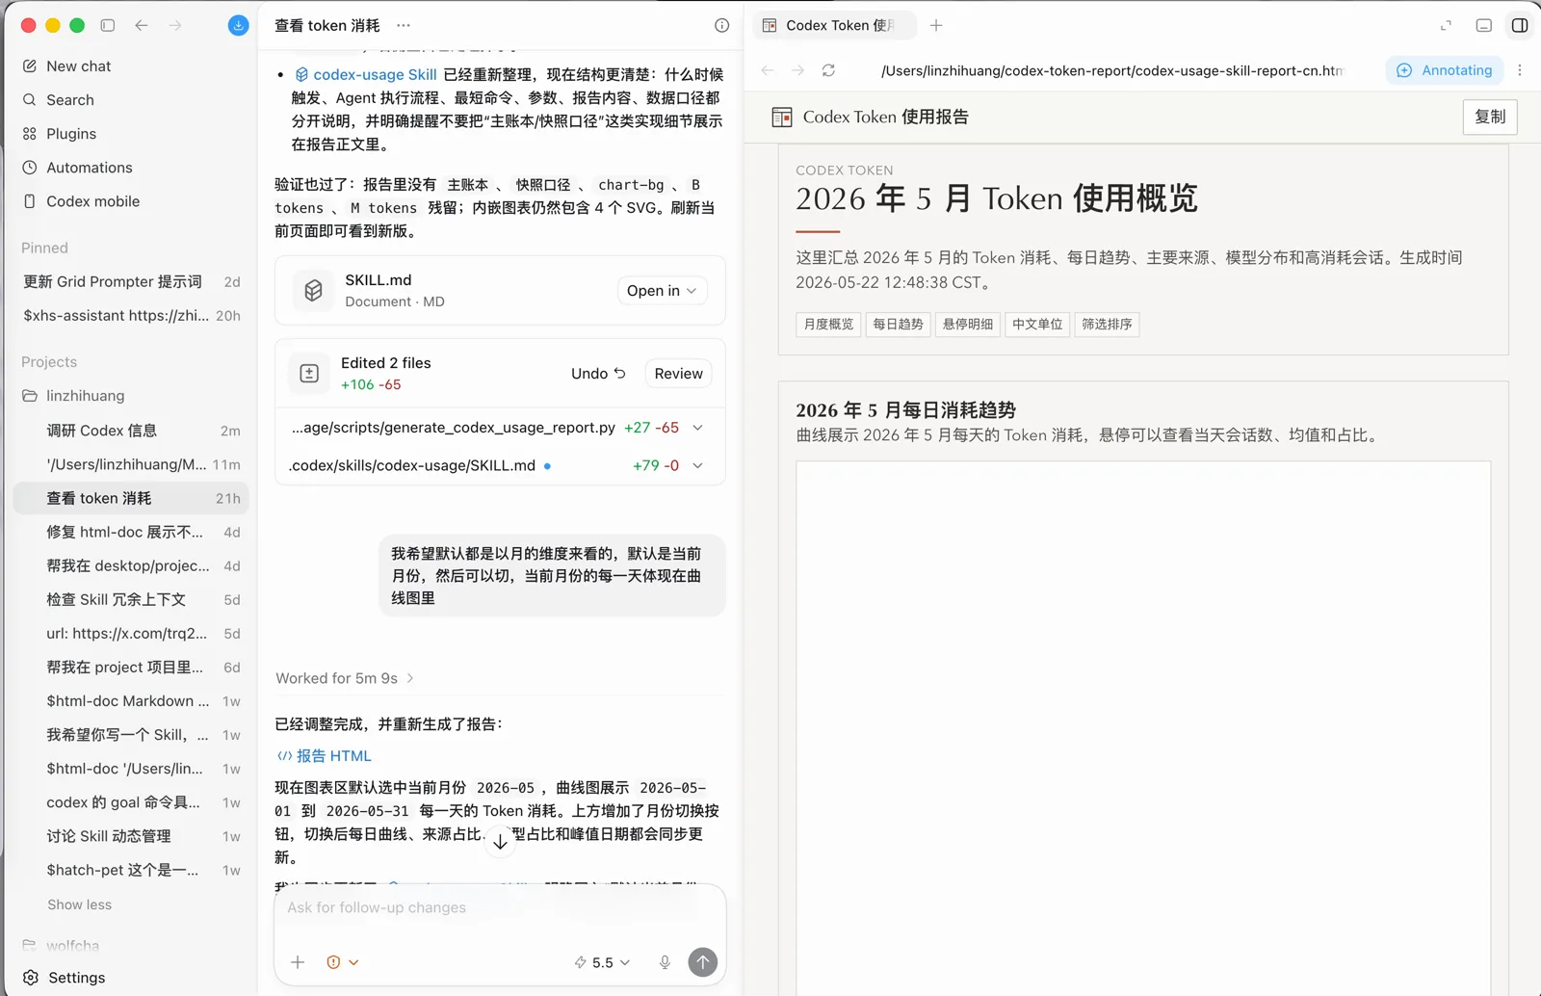This screenshot has height=996, width=1541.
Task: Go forward with the right arrow in title bar
Action: tap(175, 25)
